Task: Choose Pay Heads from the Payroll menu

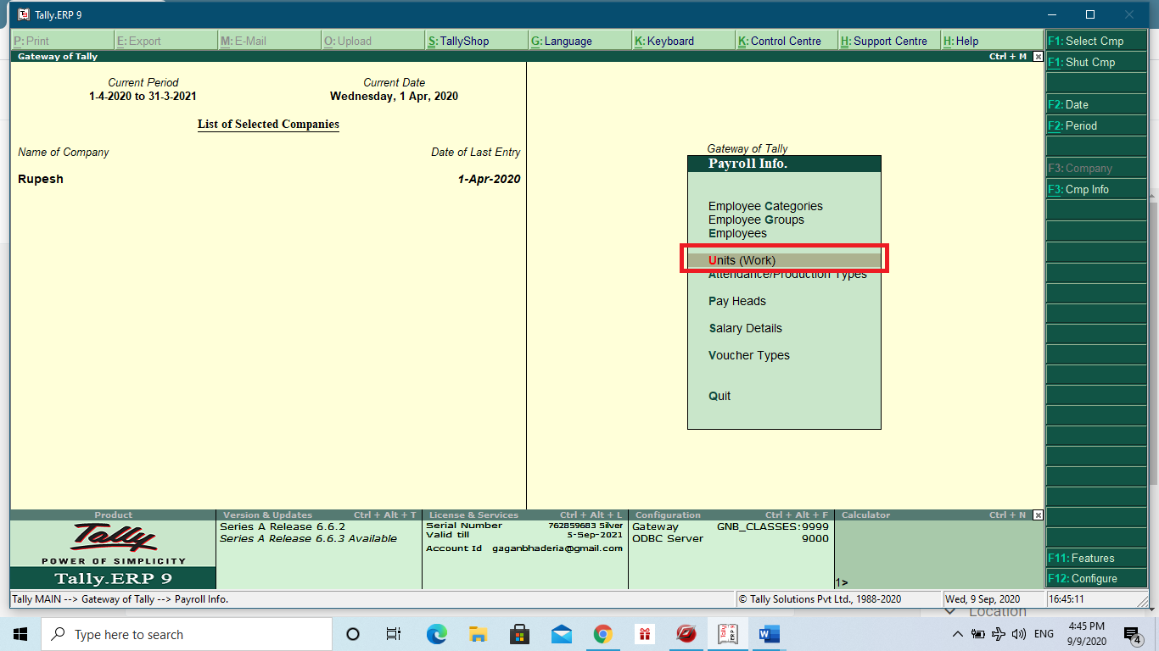Action: (737, 301)
